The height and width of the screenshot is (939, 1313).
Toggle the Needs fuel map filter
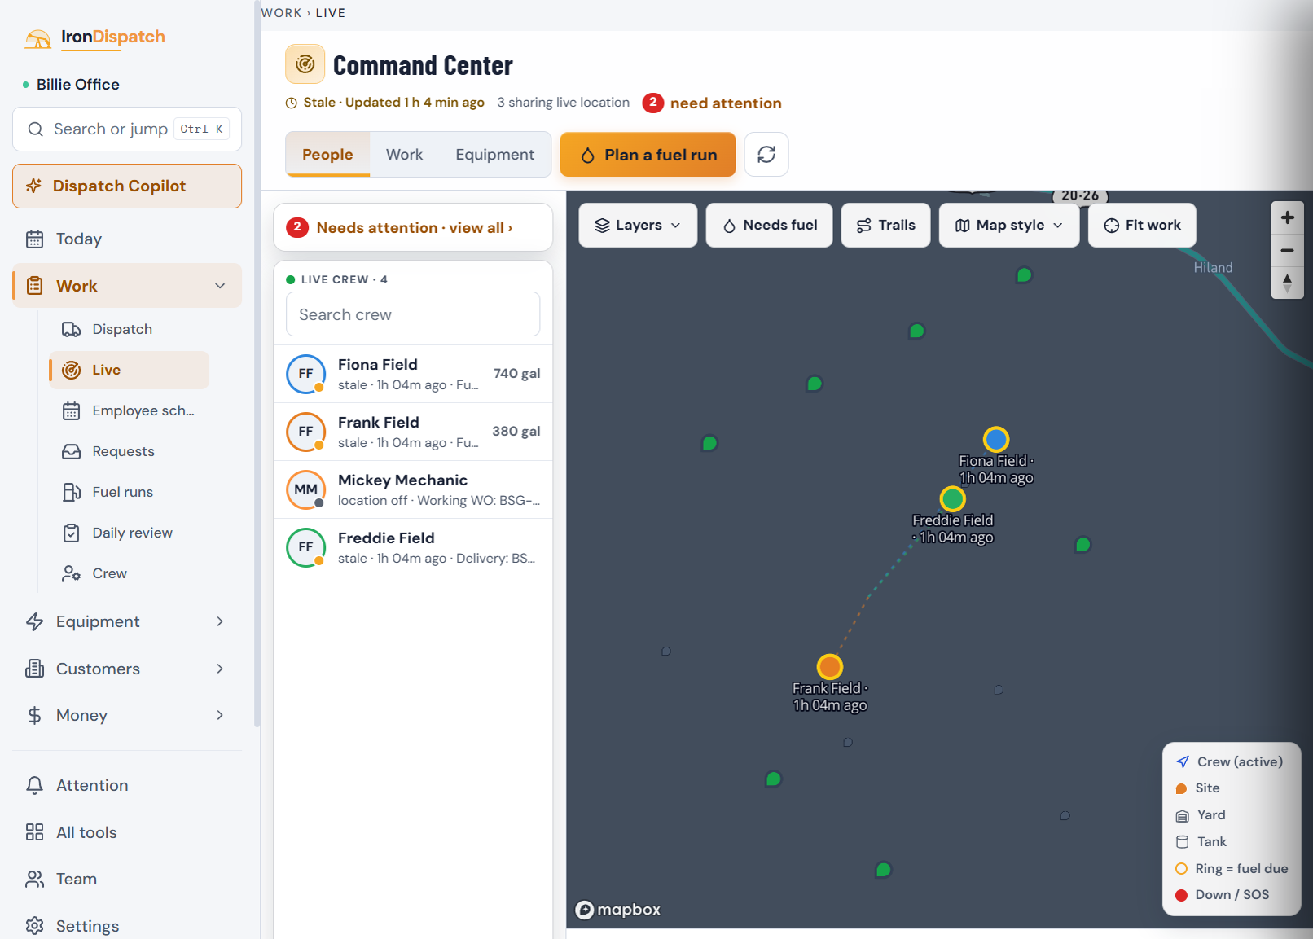tap(769, 225)
